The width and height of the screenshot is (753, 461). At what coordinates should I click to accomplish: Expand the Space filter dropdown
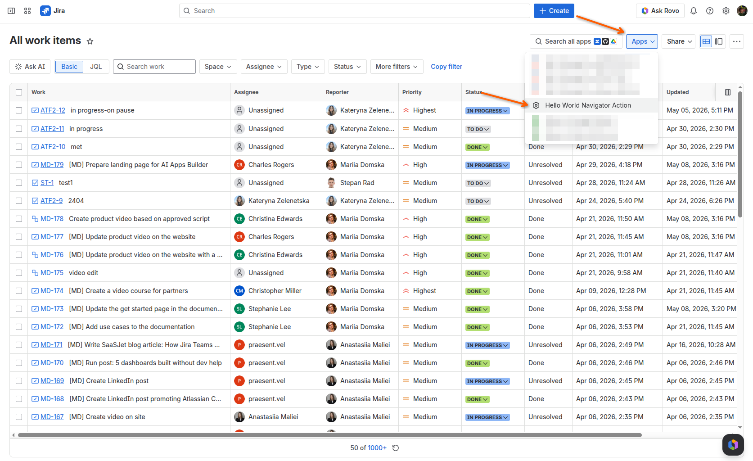coord(218,67)
